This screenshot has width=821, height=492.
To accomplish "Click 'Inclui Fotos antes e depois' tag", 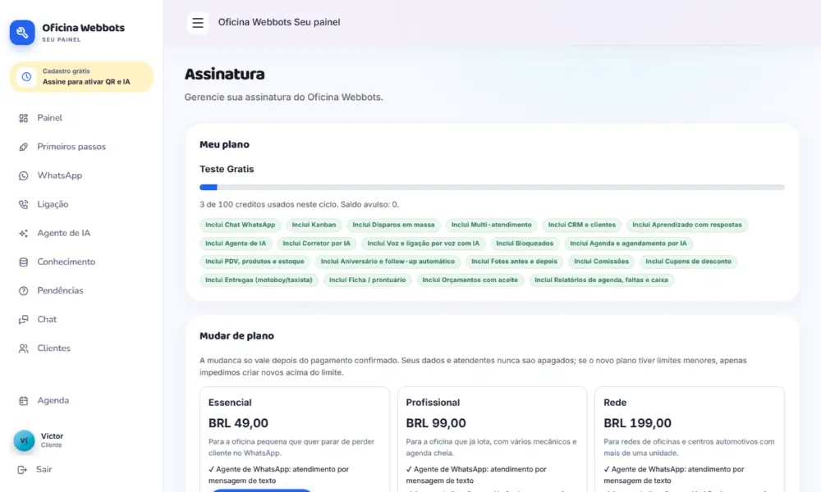I will point(514,262).
